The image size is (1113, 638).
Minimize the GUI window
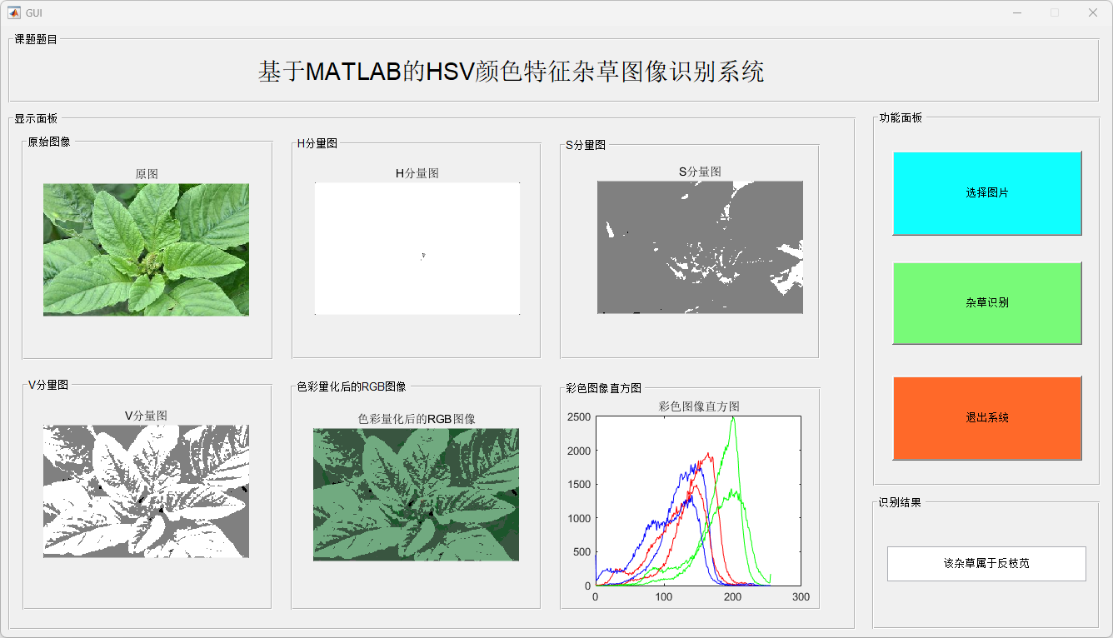pos(1017,12)
